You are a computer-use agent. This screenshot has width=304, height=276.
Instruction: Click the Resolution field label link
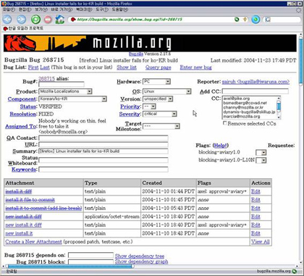click(22, 114)
